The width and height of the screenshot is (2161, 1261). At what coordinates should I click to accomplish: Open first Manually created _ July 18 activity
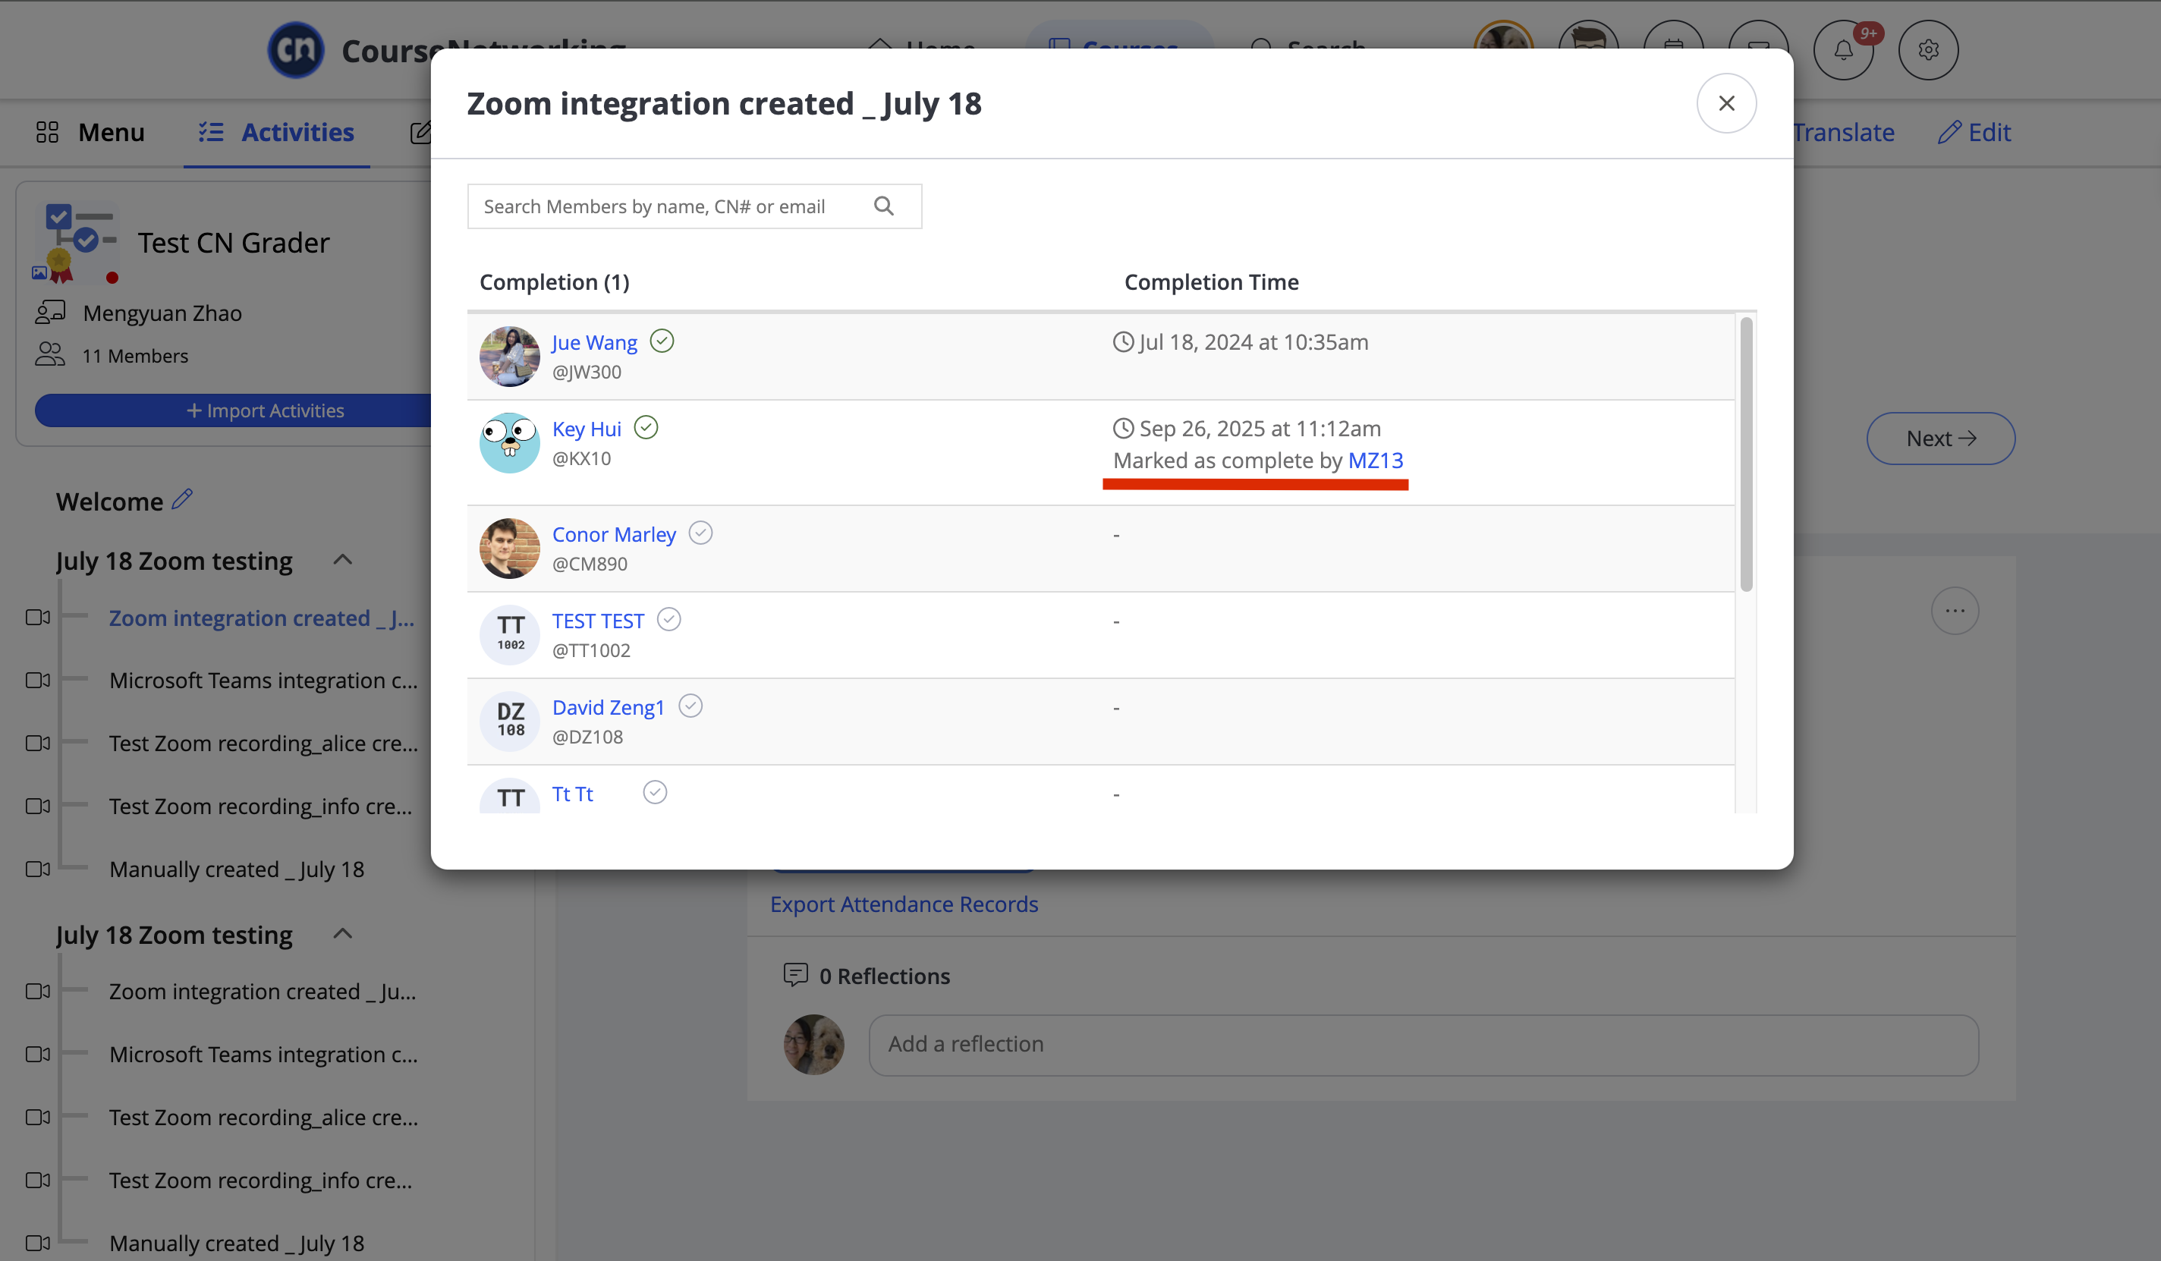click(237, 869)
